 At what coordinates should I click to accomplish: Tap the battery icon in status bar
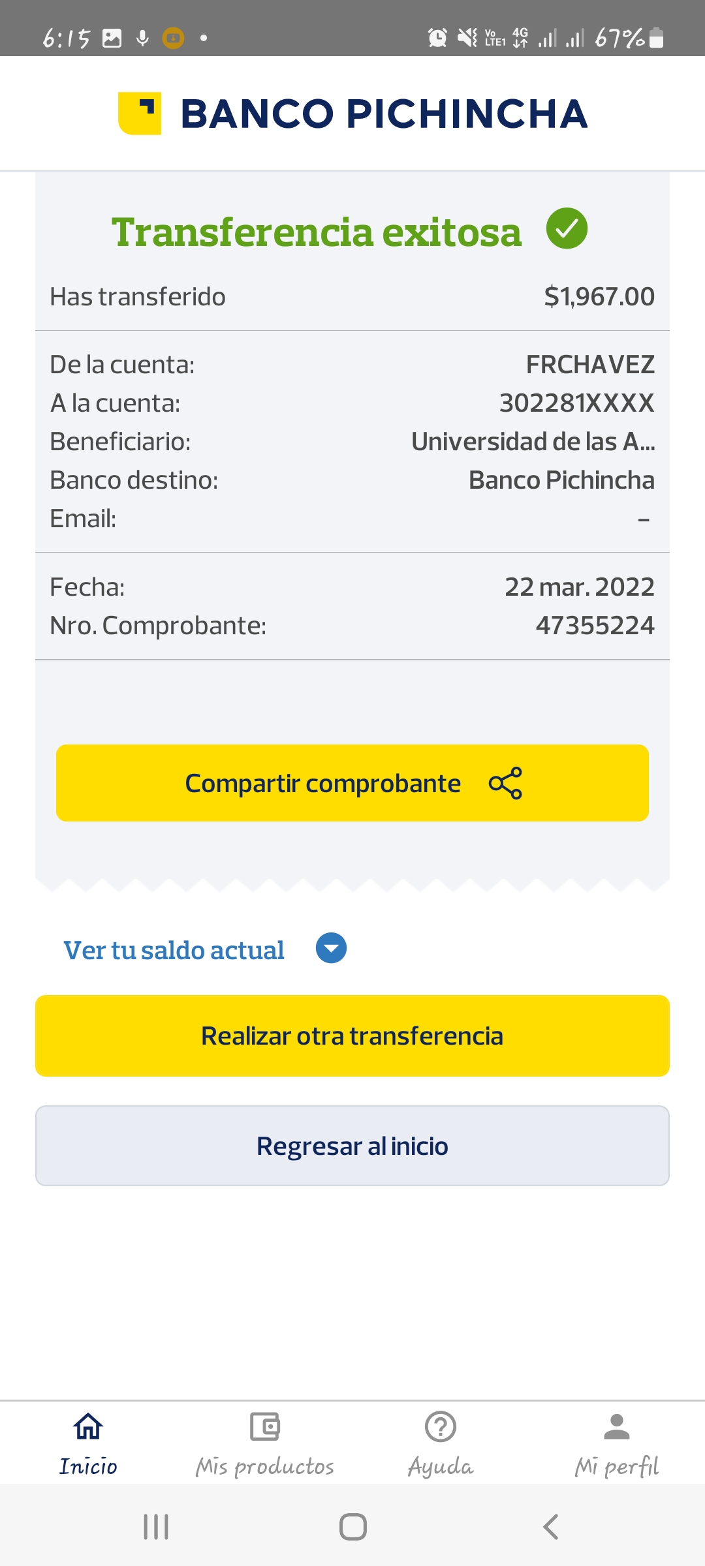pyautogui.click(x=657, y=38)
